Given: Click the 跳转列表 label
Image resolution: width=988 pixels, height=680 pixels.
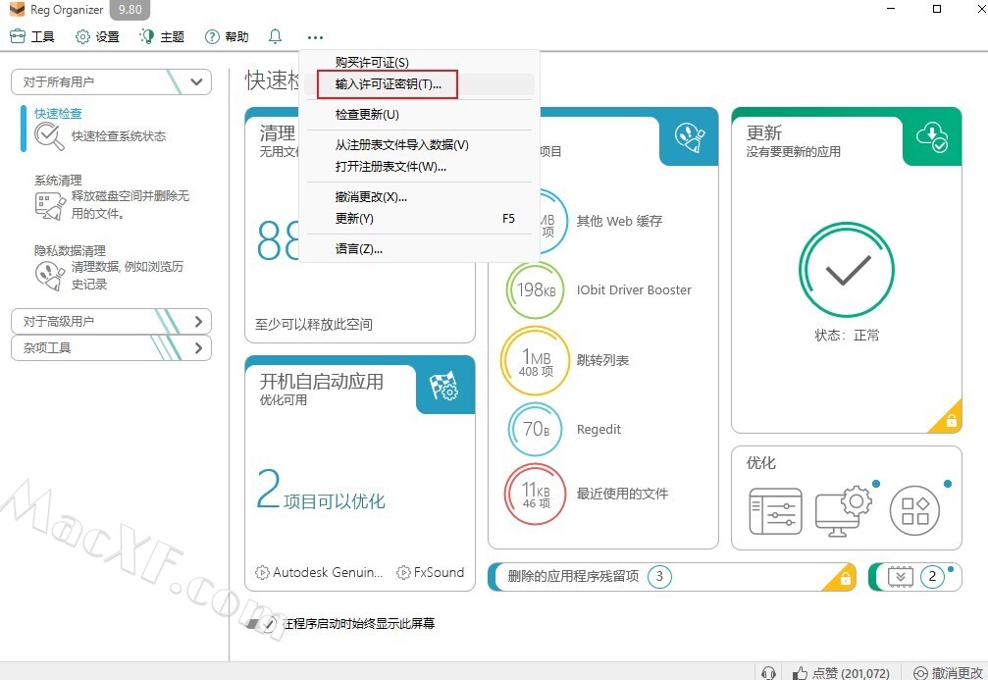Looking at the screenshot, I should [602, 360].
